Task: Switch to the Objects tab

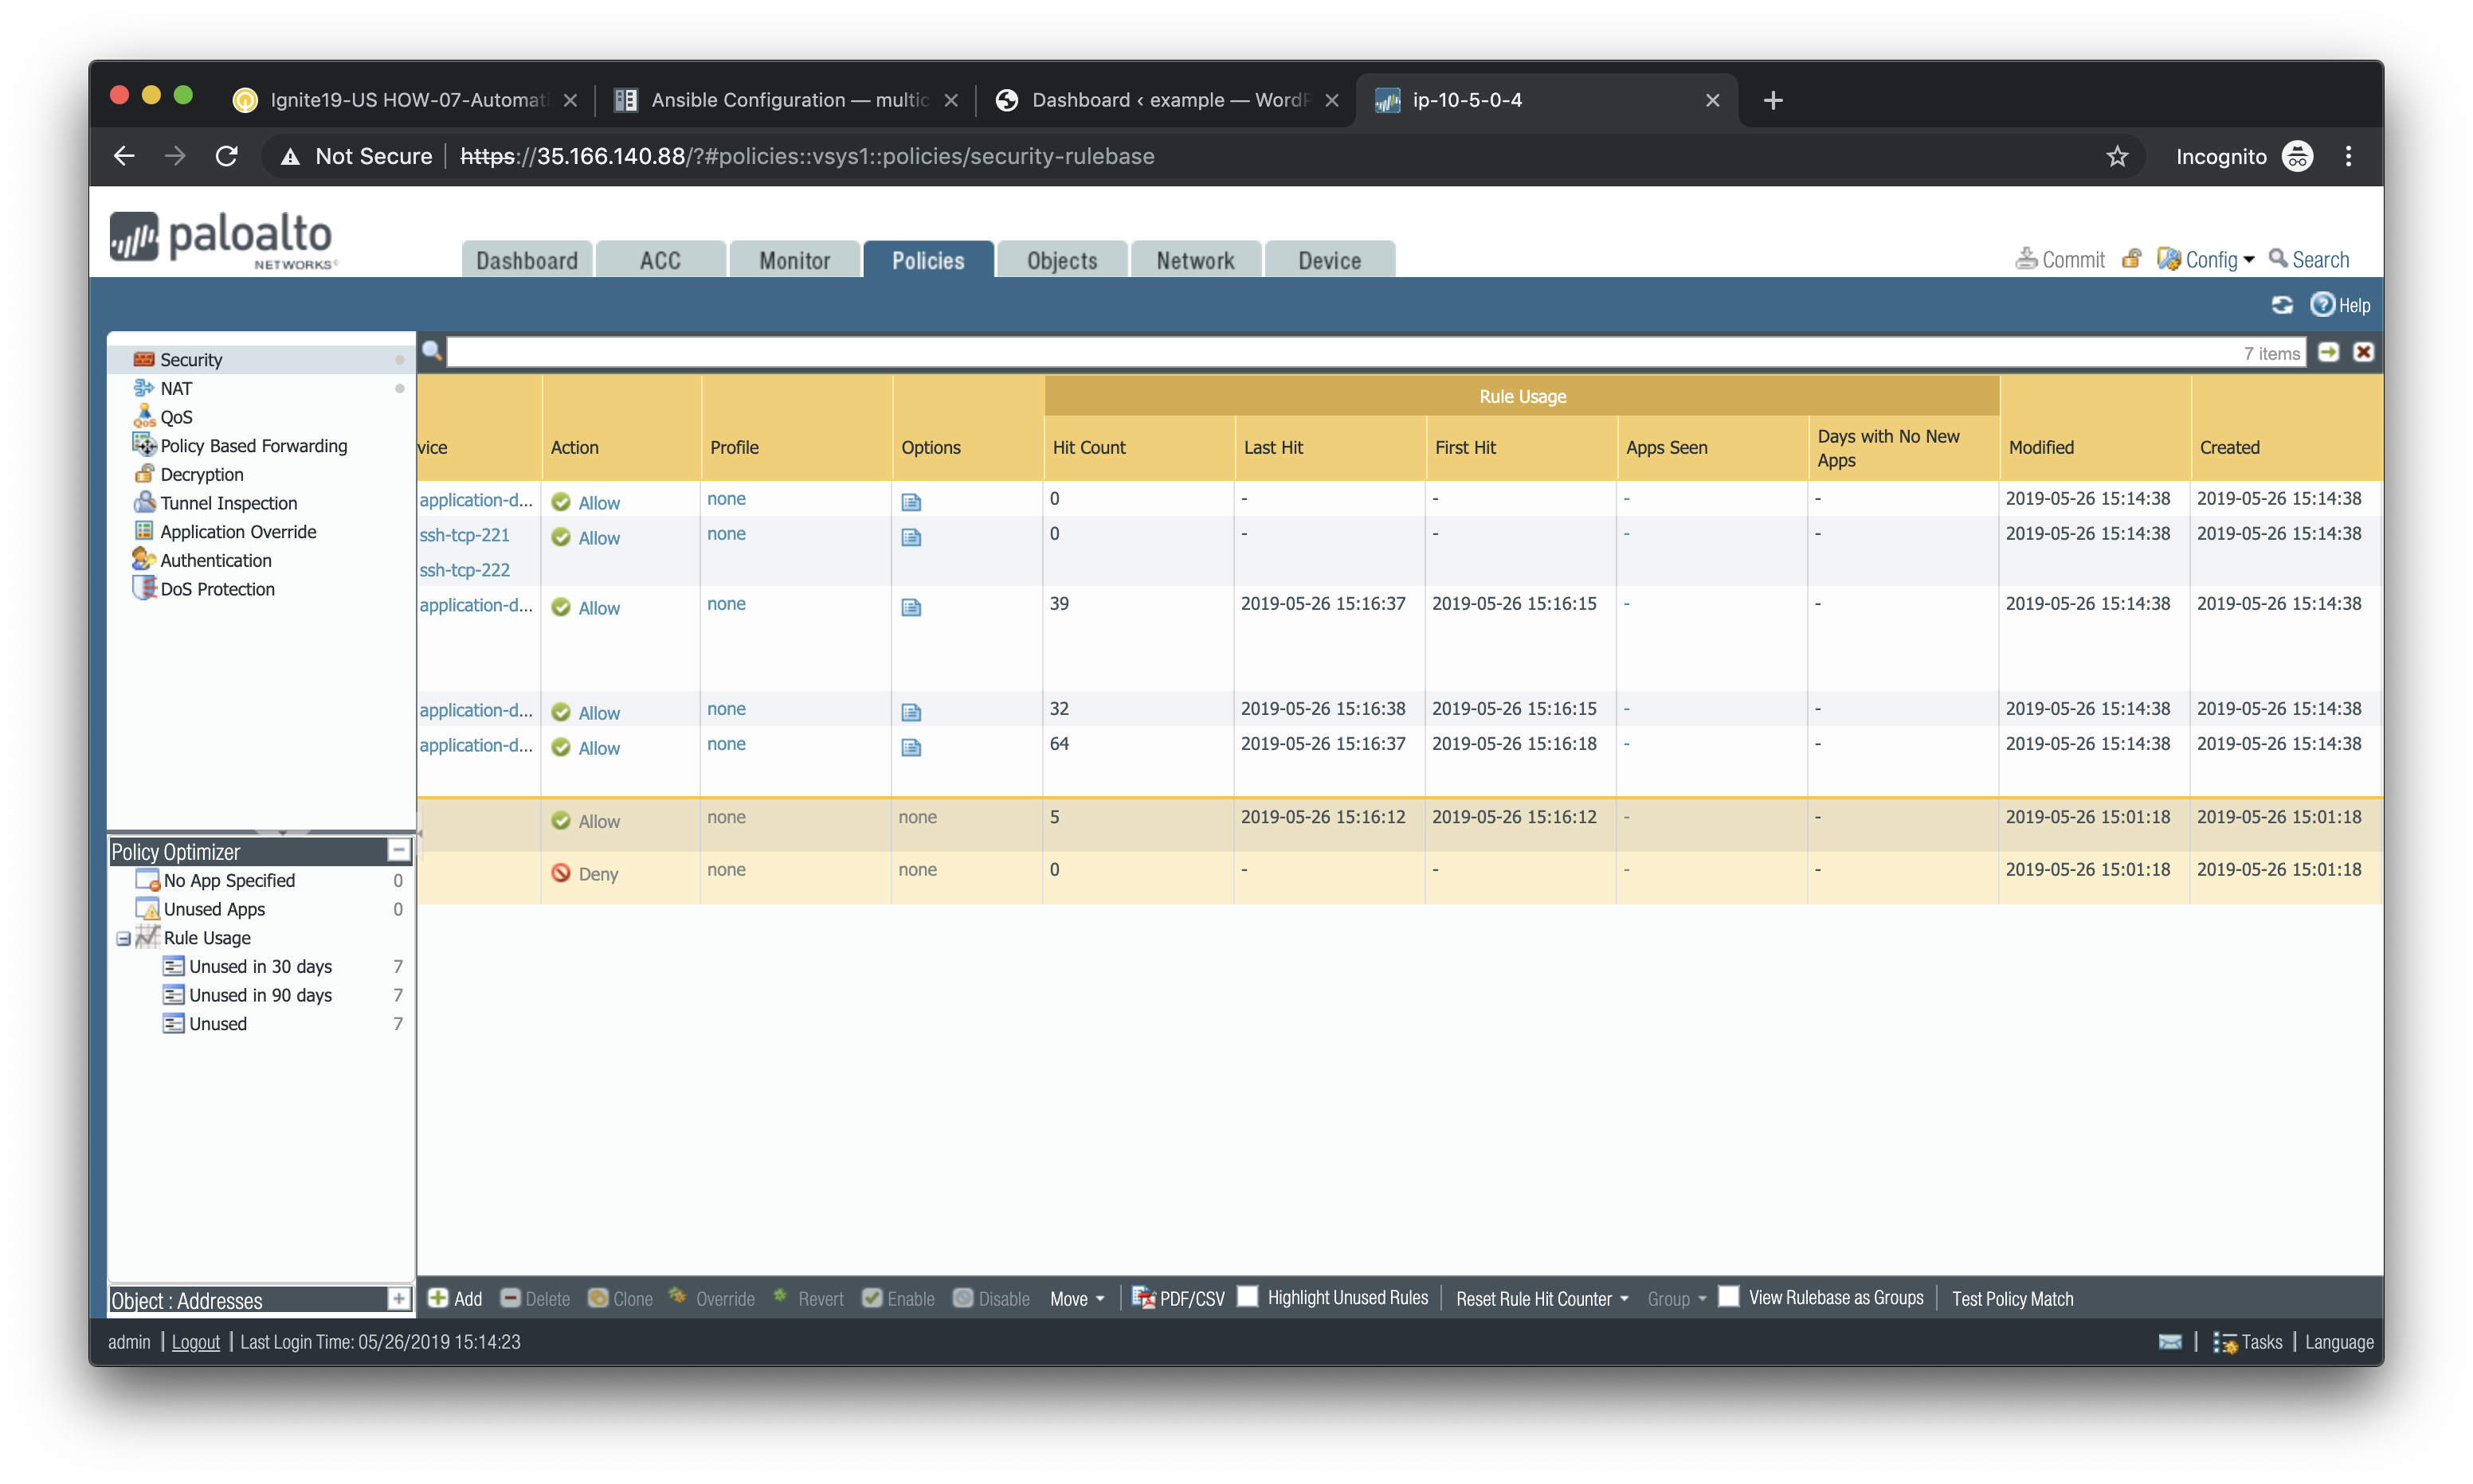Action: point(1061,260)
